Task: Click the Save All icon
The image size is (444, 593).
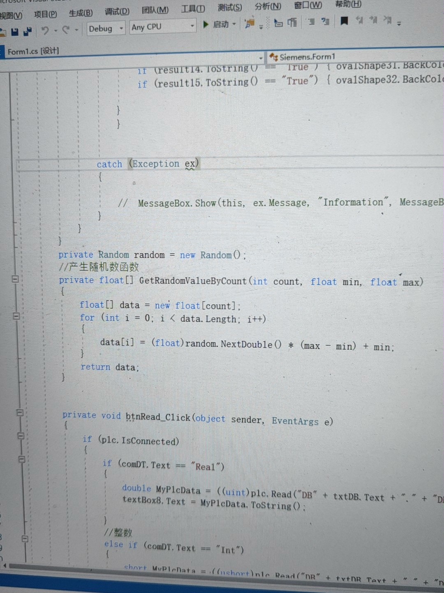Action: 28,31
